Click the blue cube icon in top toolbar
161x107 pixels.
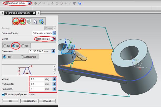[x=79, y=3]
